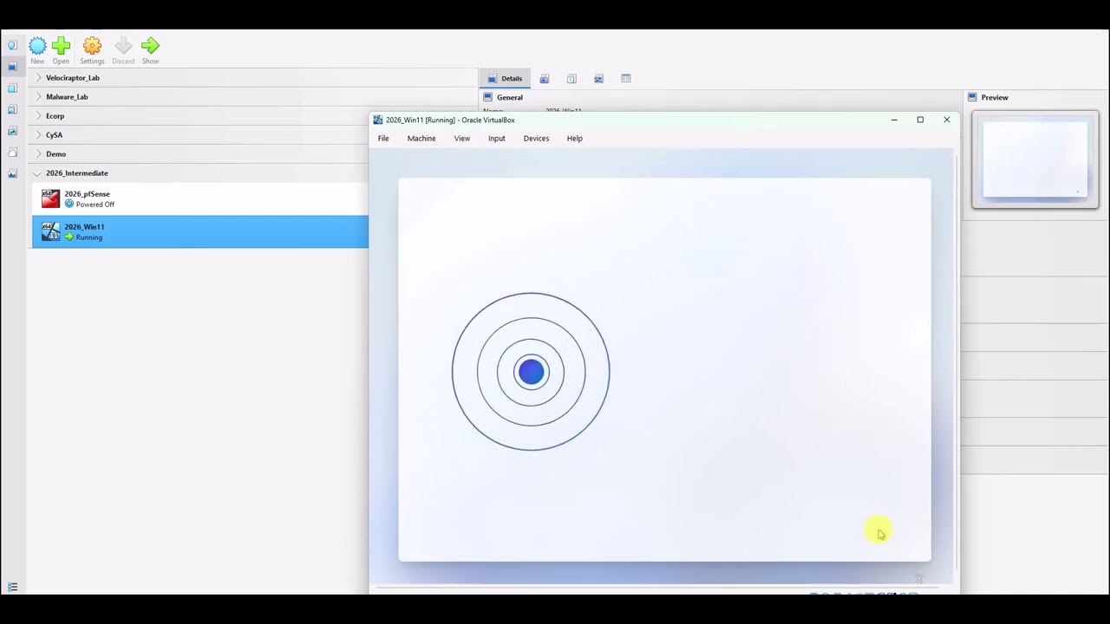Click the VirtualBox icon in the VM window title bar
Screen dimensions: 1110x624
coord(377,120)
